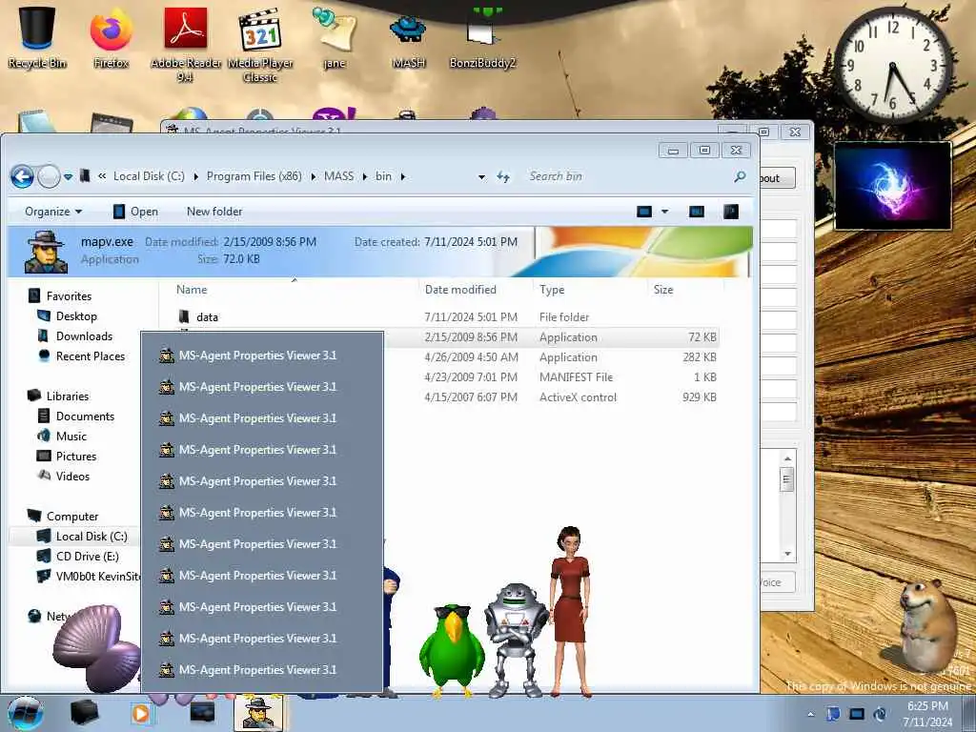Expand the arrow after Program Files (x86)
The height and width of the screenshot is (732, 976).
coord(313,176)
